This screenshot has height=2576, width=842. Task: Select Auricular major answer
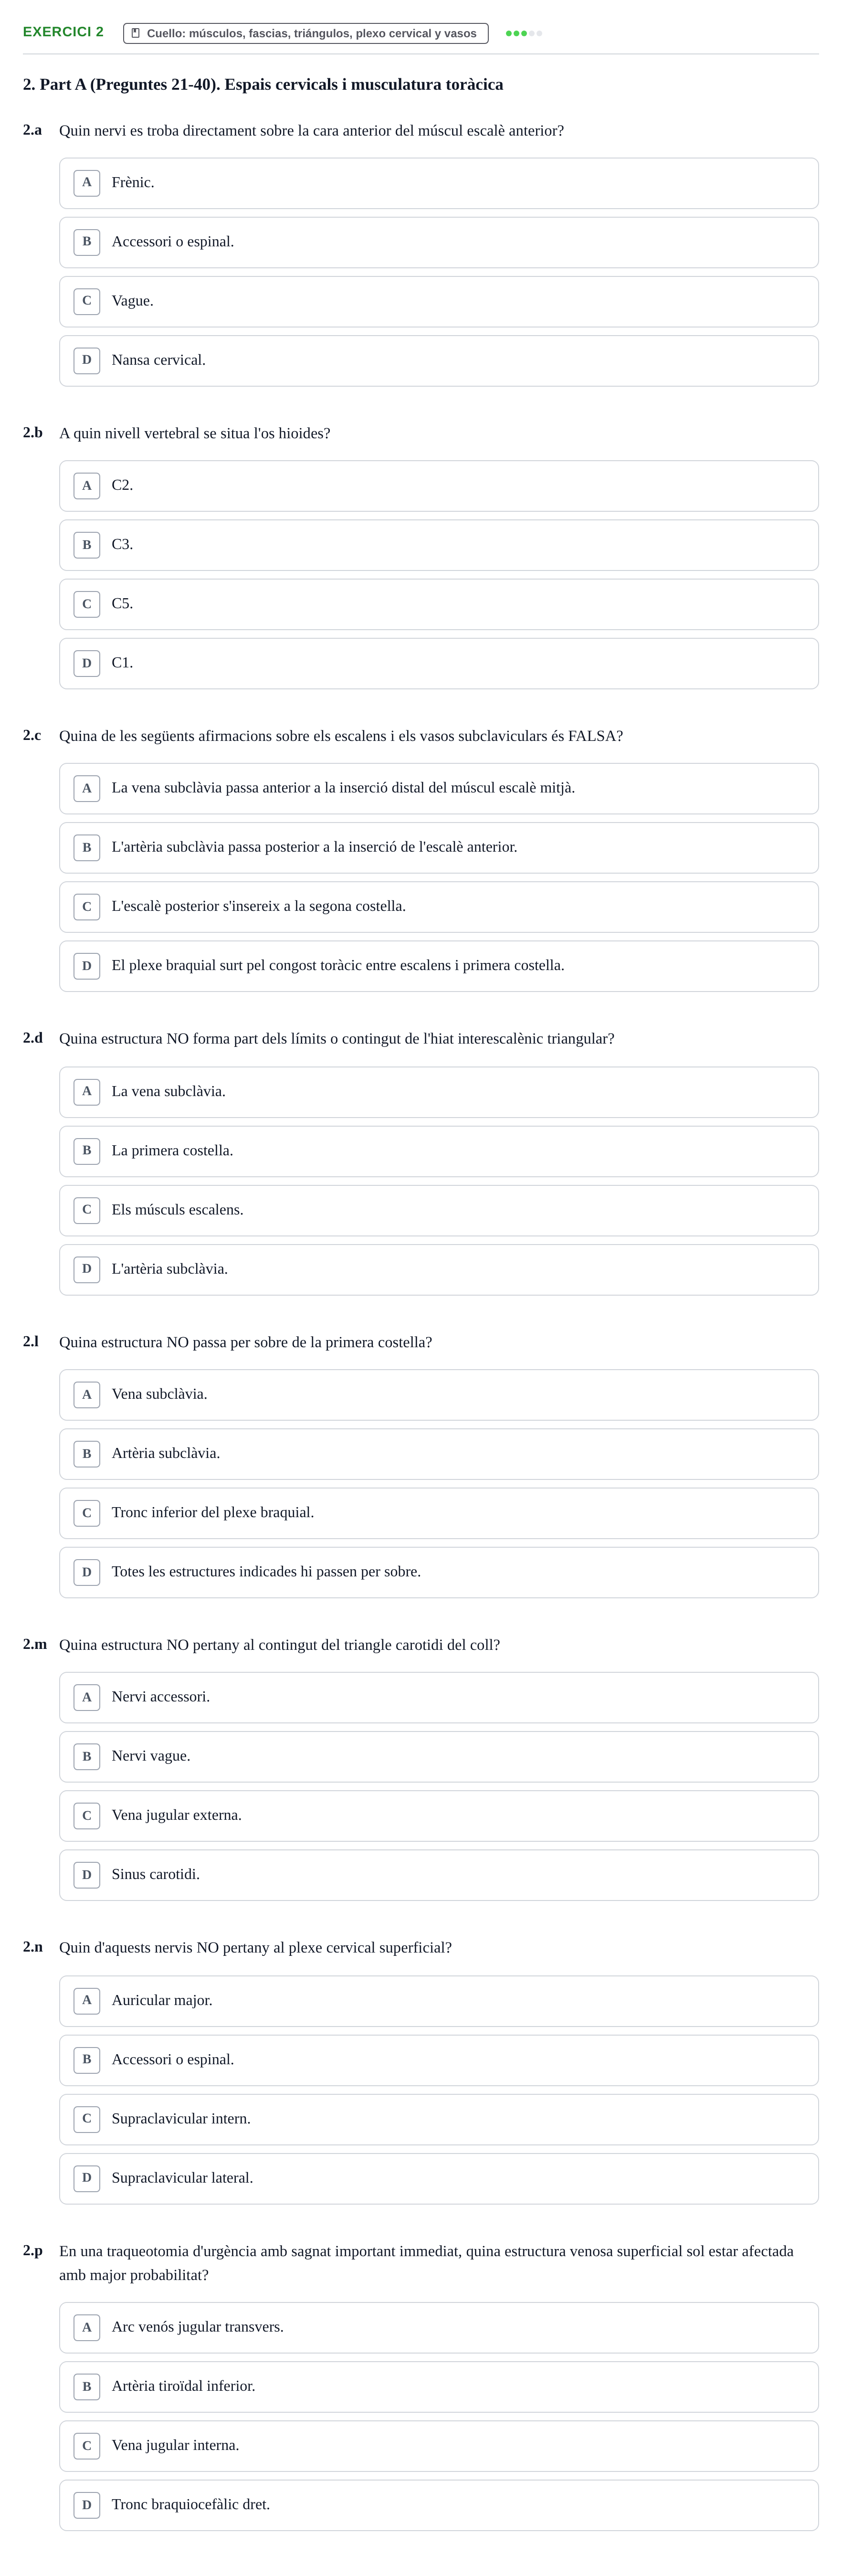(439, 2000)
